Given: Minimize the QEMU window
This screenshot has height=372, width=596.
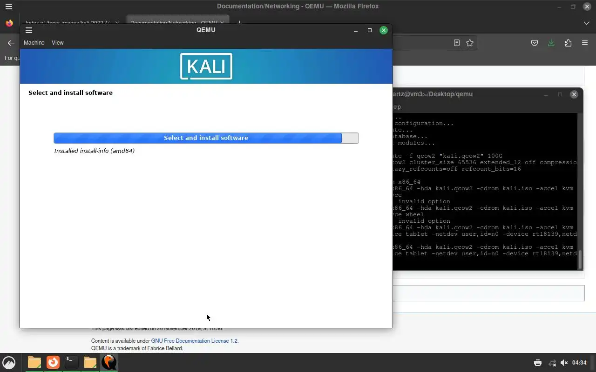Looking at the screenshot, I should pyautogui.click(x=356, y=30).
